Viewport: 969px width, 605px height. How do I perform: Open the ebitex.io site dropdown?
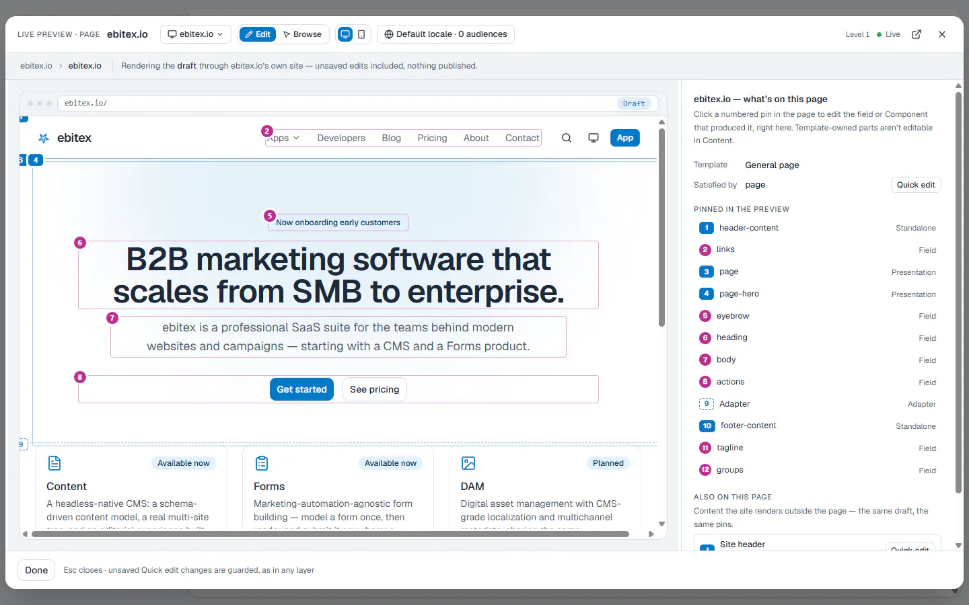point(196,34)
